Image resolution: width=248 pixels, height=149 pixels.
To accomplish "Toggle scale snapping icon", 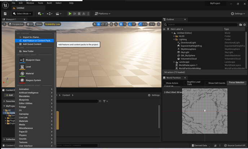I will 140,24.
